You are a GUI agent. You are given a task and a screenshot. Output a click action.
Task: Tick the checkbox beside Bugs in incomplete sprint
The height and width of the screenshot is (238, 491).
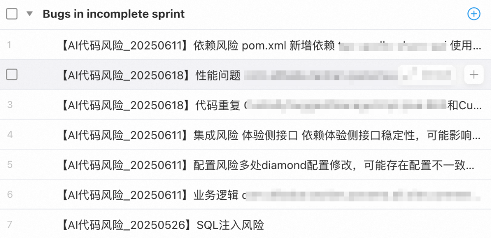point(12,14)
